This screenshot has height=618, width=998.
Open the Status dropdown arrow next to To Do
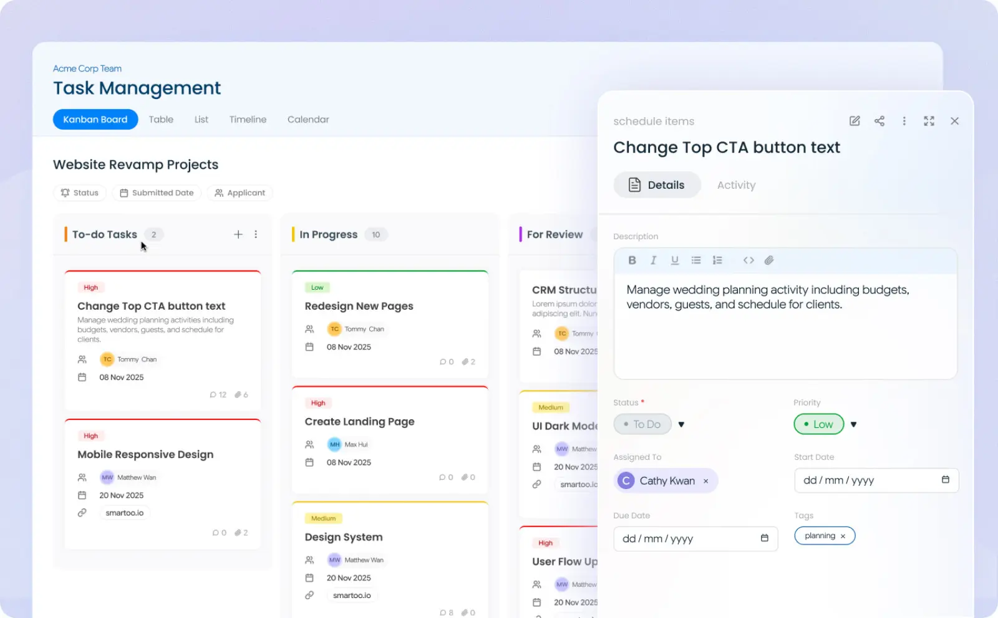click(681, 424)
